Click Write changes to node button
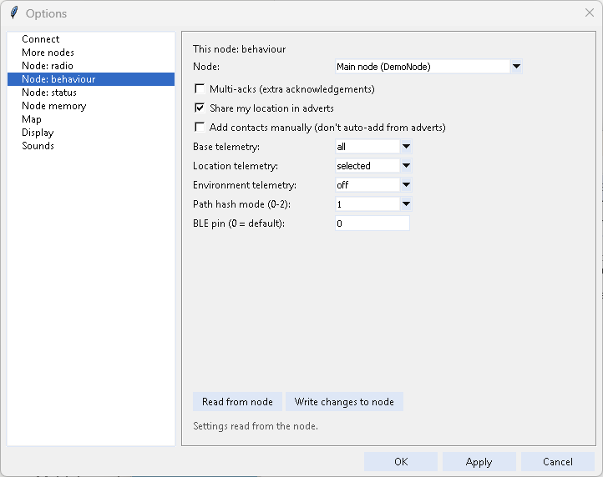Screen dimensions: 603x477 [x=344, y=402]
